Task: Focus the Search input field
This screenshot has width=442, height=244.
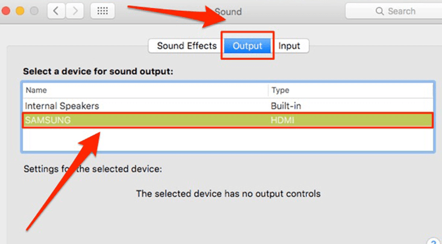Action: pos(394,11)
